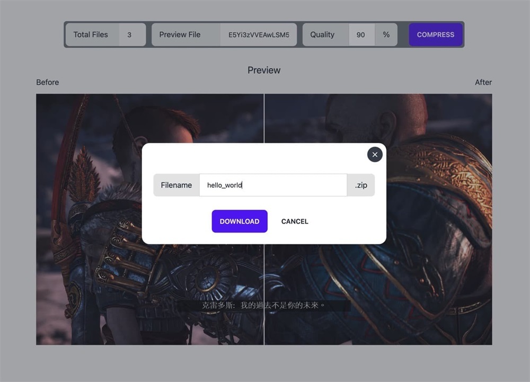Viewport: 530px width, 382px height.
Task: Click the CANCEL button in the dialog
Action: coord(294,221)
